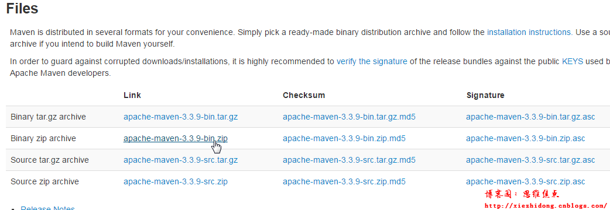The width and height of the screenshot is (610, 210).
Task: Click the verify the signature link
Action: point(372,61)
